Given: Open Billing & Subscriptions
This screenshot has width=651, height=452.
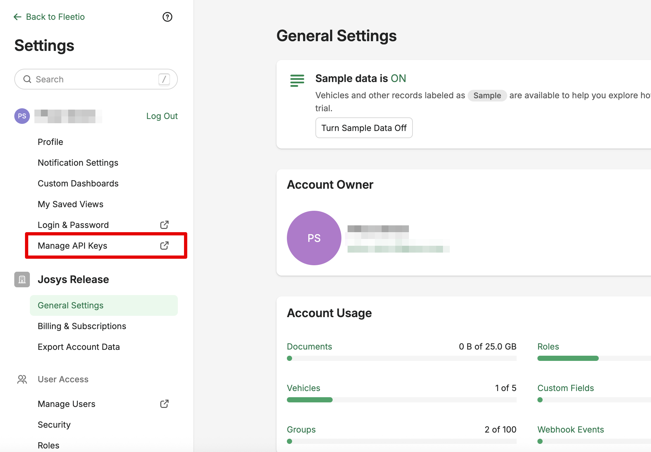Looking at the screenshot, I should (82, 326).
